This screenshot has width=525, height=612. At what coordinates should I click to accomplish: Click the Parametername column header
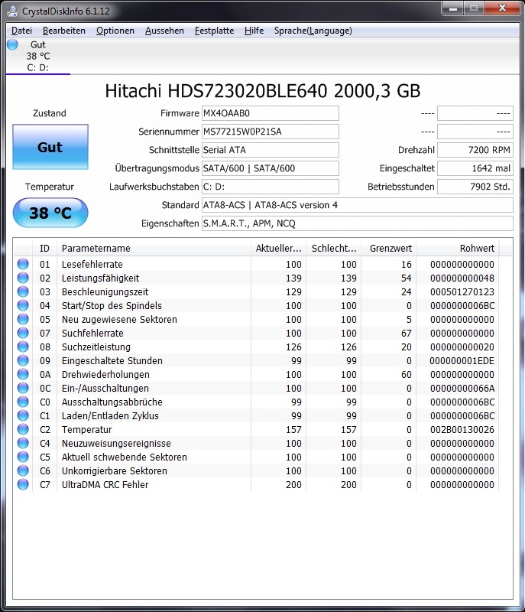154,248
